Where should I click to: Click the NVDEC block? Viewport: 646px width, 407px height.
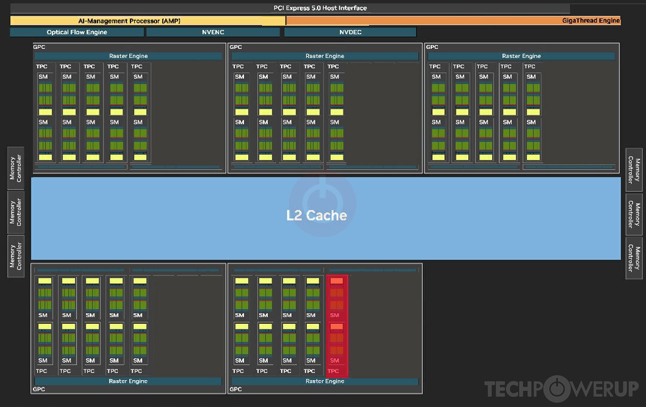coord(350,32)
